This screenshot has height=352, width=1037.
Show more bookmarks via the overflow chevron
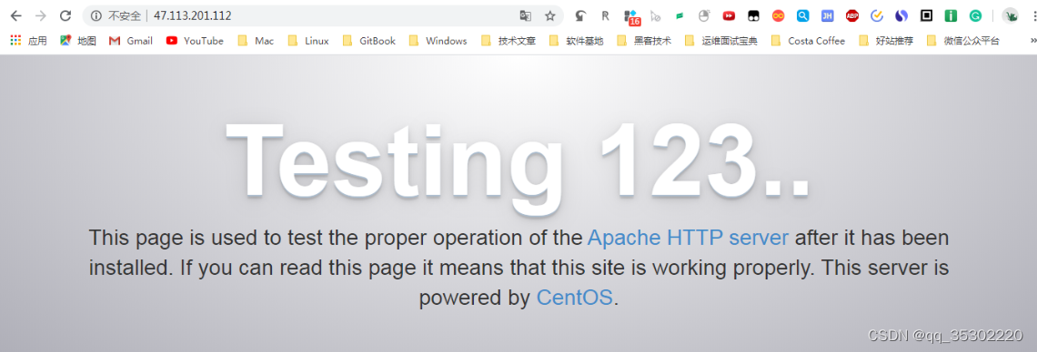tap(1032, 41)
